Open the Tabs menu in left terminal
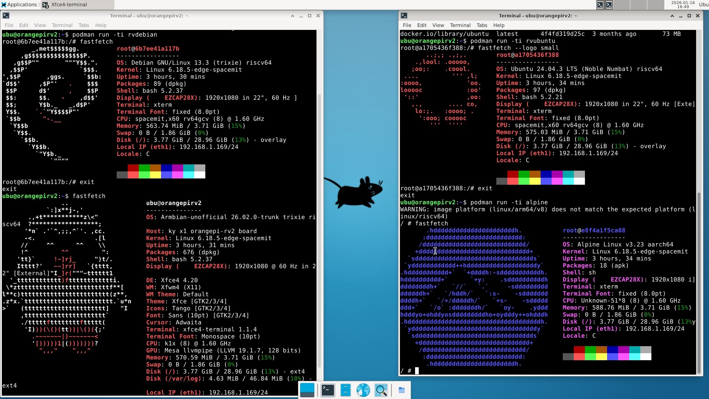 click(x=84, y=25)
